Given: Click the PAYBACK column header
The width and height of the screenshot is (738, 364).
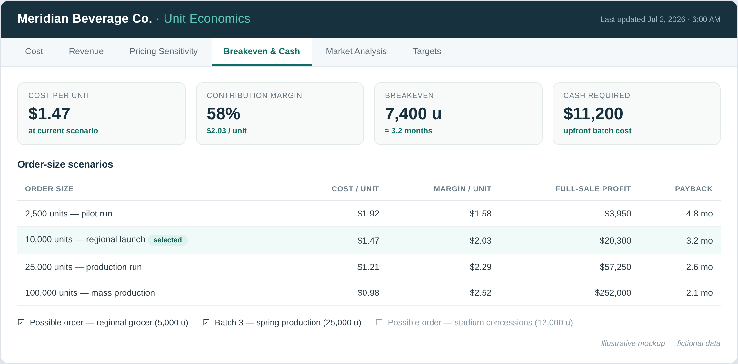Looking at the screenshot, I should coord(694,189).
